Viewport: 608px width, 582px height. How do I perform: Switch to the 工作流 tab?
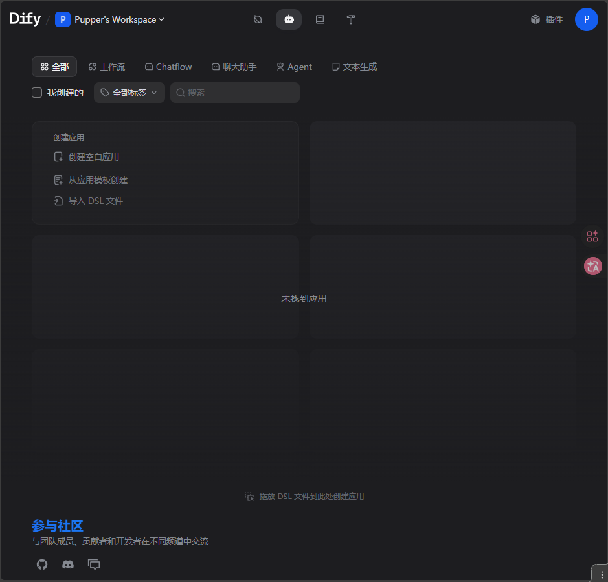[x=107, y=67]
